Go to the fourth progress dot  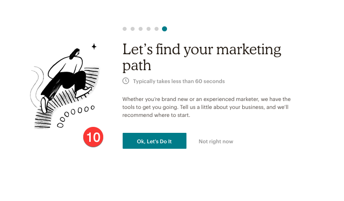(149, 29)
